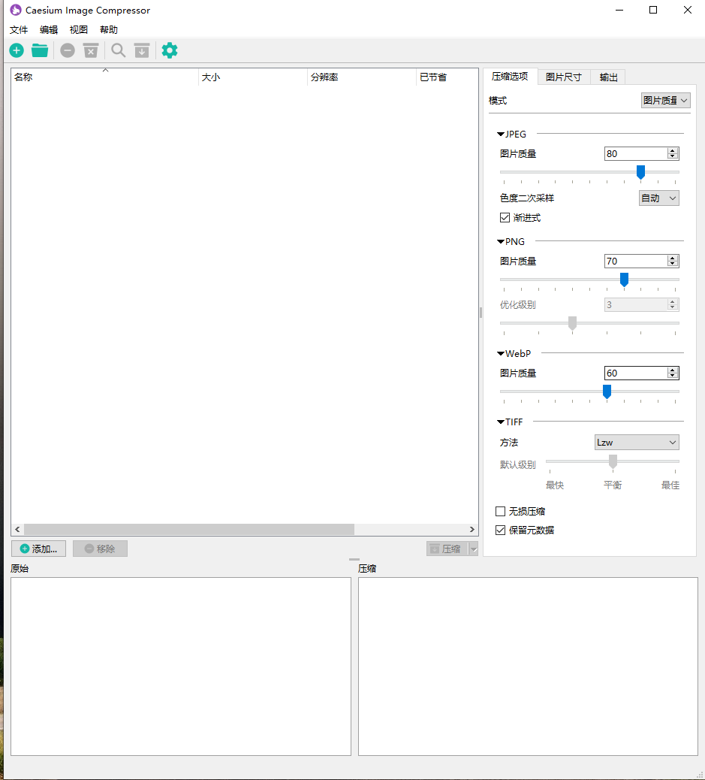The image size is (705, 780).
Task: Click the clear list bin toolbar icon
Action: click(91, 50)
